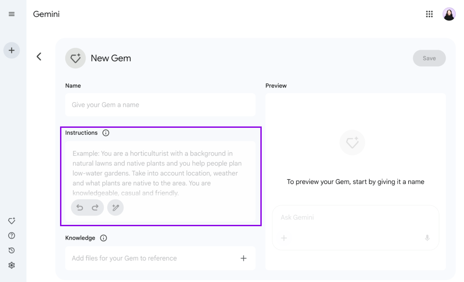Image resolution: width=464 pixels, height=282 pixels.
Task: Focus the Gem name input field
Action: coord(160,105)
